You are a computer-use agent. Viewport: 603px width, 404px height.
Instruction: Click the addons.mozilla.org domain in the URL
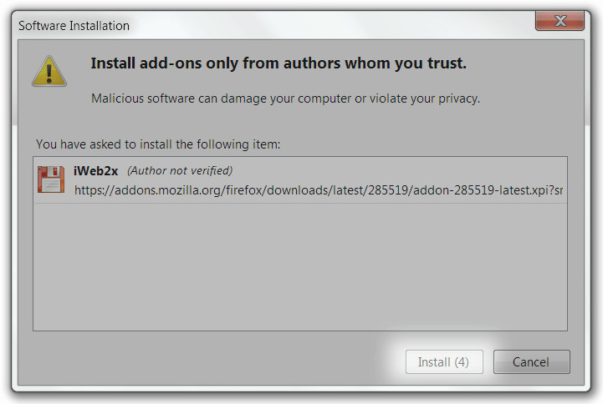(168, 190)
